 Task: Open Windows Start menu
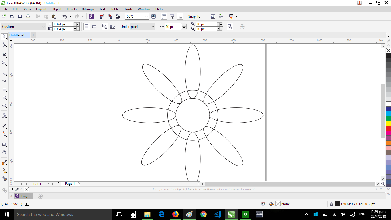[x=7, y=214]
